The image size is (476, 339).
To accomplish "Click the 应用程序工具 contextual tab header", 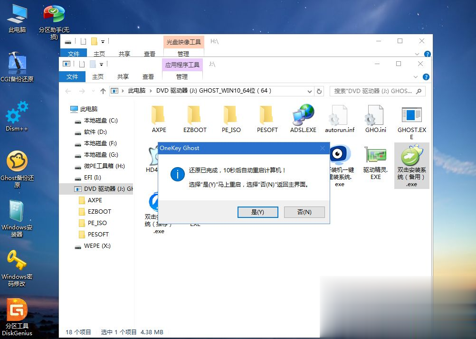I will 182,65.
